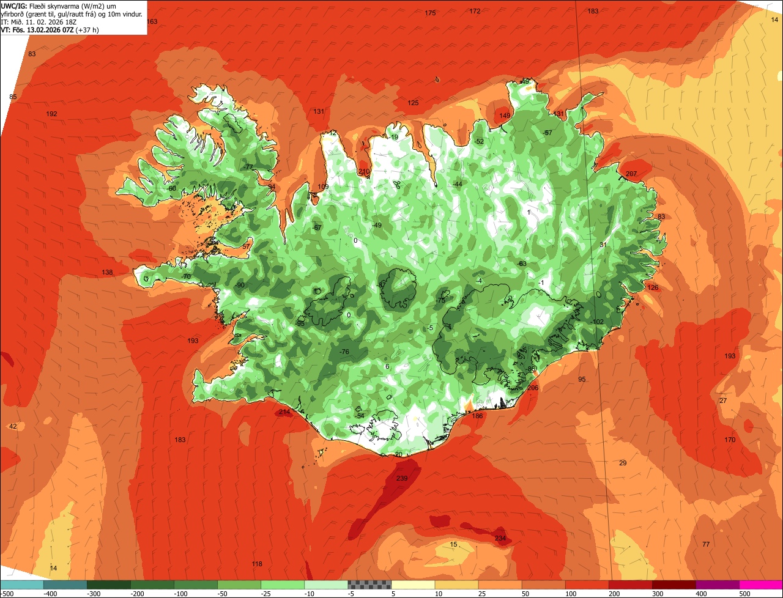
Task: Click the flux value -67 on the map
Action: [317, 227]
